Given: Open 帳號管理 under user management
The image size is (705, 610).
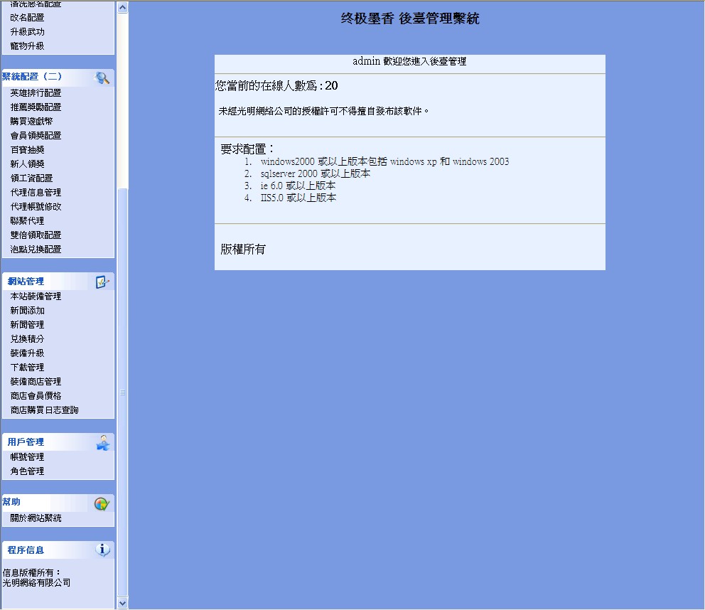Looking at the screenshot, I should click(x=27, y=457).
